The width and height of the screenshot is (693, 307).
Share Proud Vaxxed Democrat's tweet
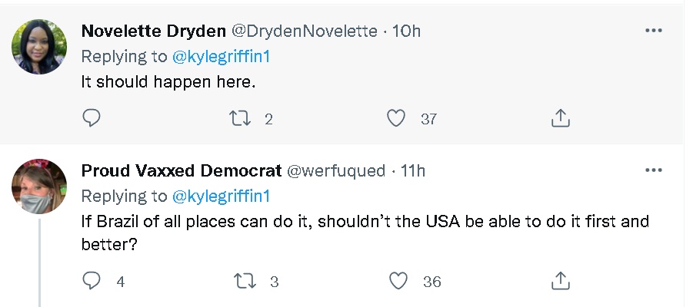(561, 281)
